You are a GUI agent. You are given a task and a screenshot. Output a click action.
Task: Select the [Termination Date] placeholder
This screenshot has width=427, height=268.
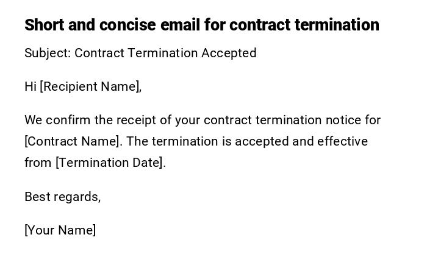click(110, 163)
